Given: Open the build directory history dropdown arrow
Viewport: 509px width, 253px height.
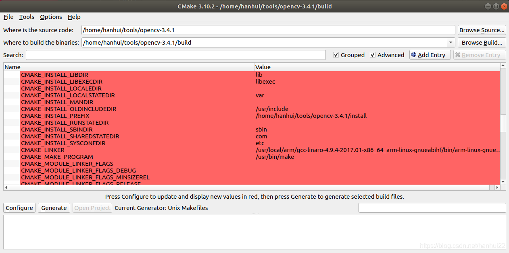Looking at the screenshot, I should (451, 42).
